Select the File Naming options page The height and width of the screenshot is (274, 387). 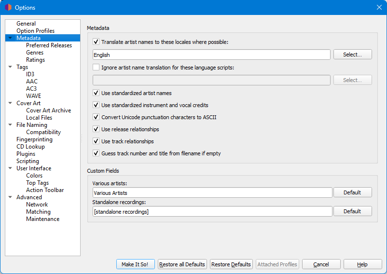coord(32,125)
